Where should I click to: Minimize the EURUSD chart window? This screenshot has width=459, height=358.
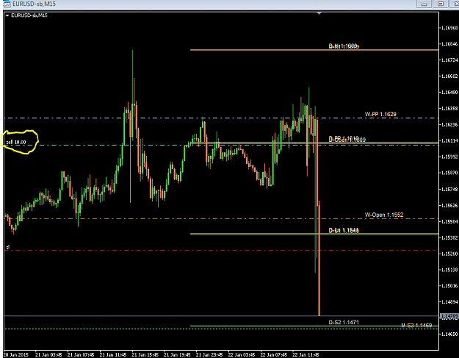[x=424, y=4]
